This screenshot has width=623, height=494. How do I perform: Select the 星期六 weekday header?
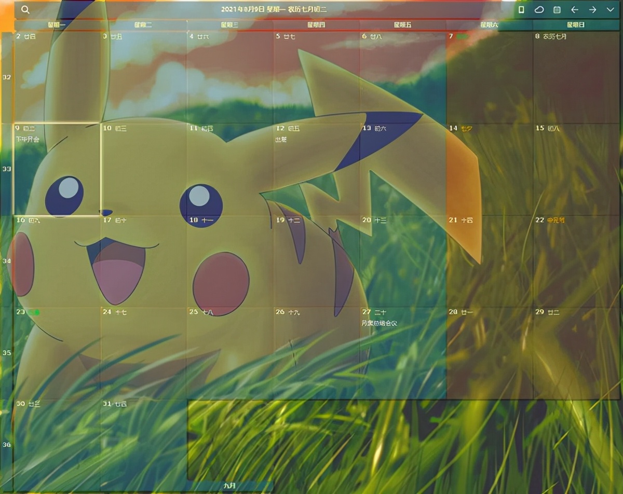coord(489,25)
